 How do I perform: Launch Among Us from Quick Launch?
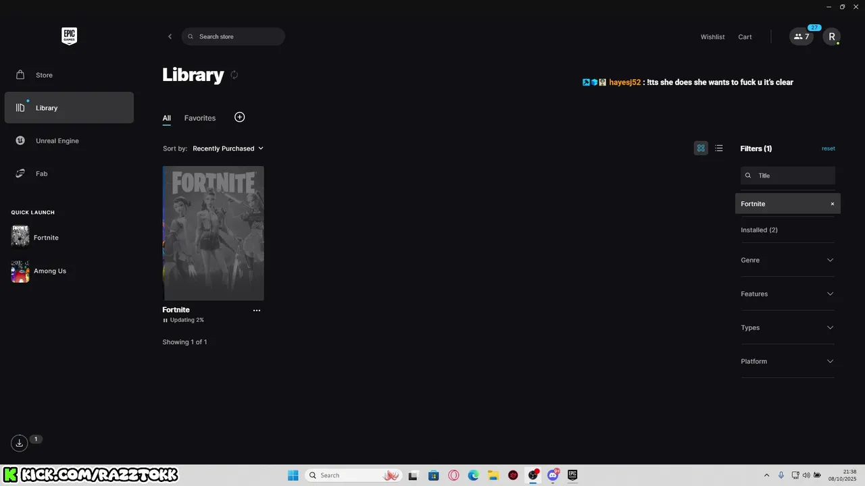(x=39, y=271)
